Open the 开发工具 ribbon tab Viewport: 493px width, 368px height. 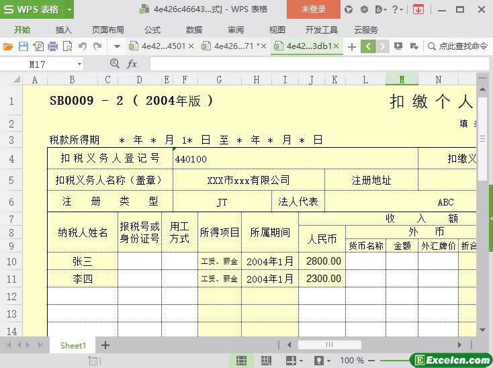click(321, 30)
